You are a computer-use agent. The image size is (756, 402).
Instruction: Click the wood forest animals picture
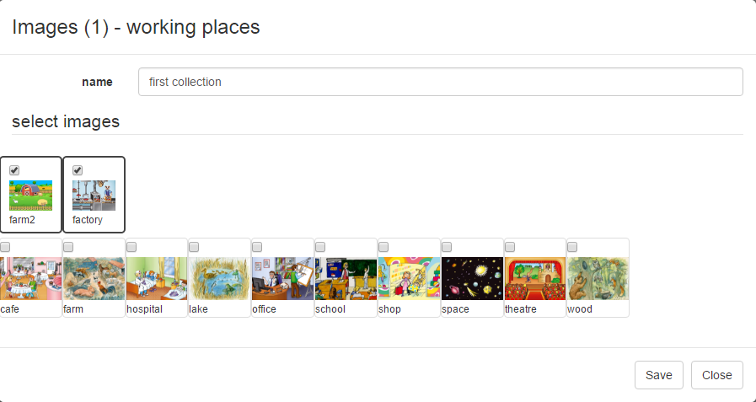598,278
